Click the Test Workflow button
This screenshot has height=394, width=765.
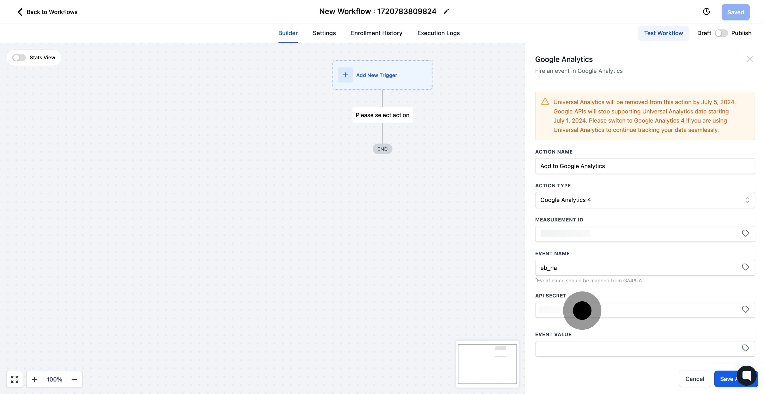pos(663,33)
